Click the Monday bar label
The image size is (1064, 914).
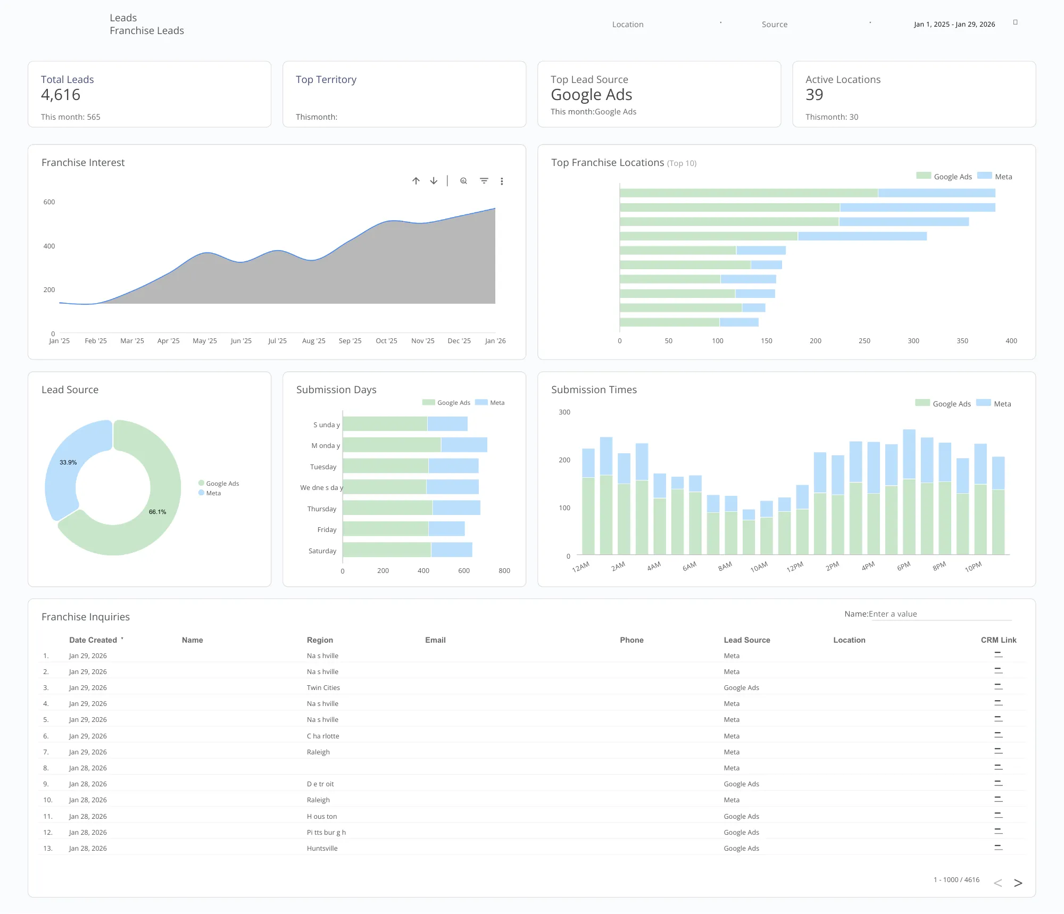[x=326, y=445]
